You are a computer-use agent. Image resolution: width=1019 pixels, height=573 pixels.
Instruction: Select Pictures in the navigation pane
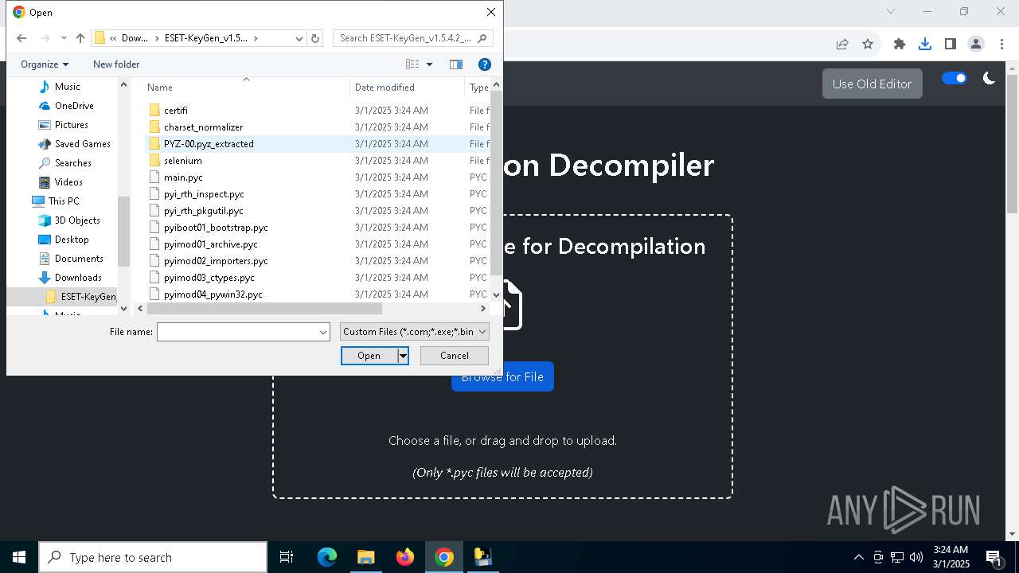coord(71,125)
